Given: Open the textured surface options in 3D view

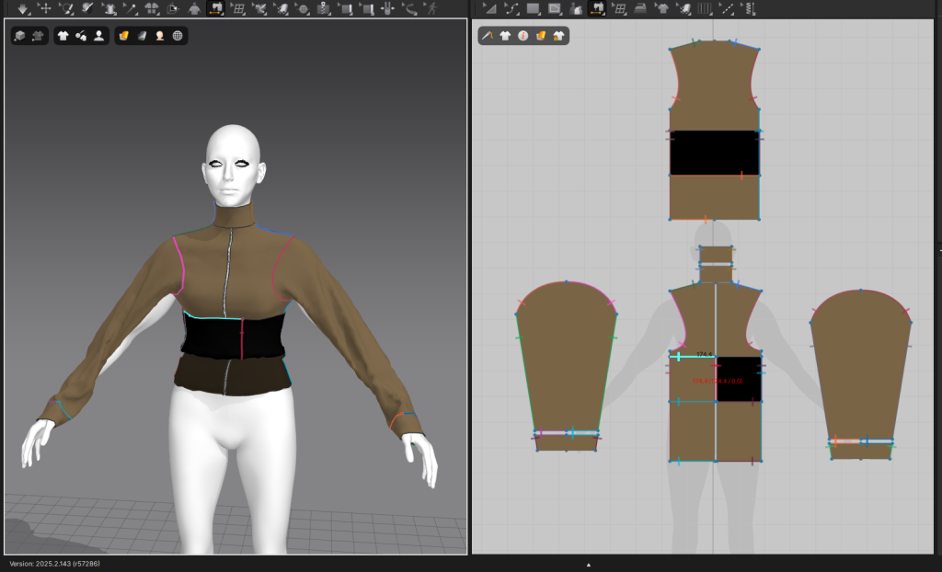Looking at the screenshot, I should pyautogui.click(x=123, y=36).
